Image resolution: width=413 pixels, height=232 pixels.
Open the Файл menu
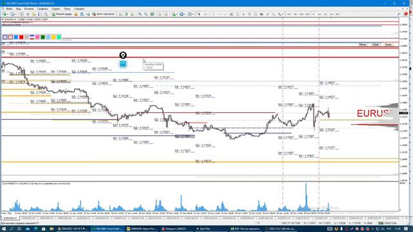pyautogui.click(x=9, y=8)
